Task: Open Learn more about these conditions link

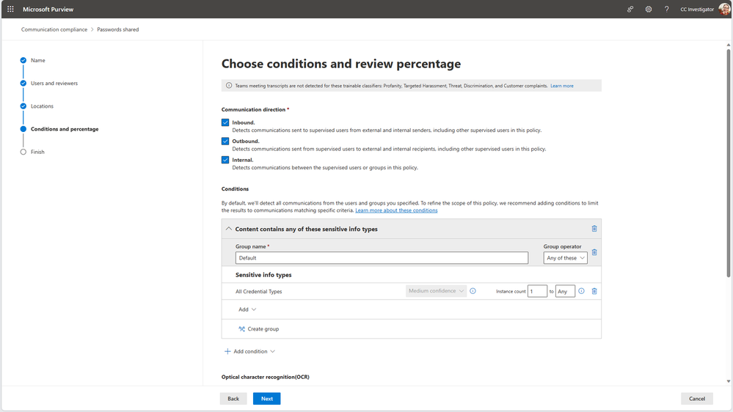Action: point(396,210)
